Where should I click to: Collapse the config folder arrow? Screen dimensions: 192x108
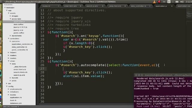click(7, 86)
